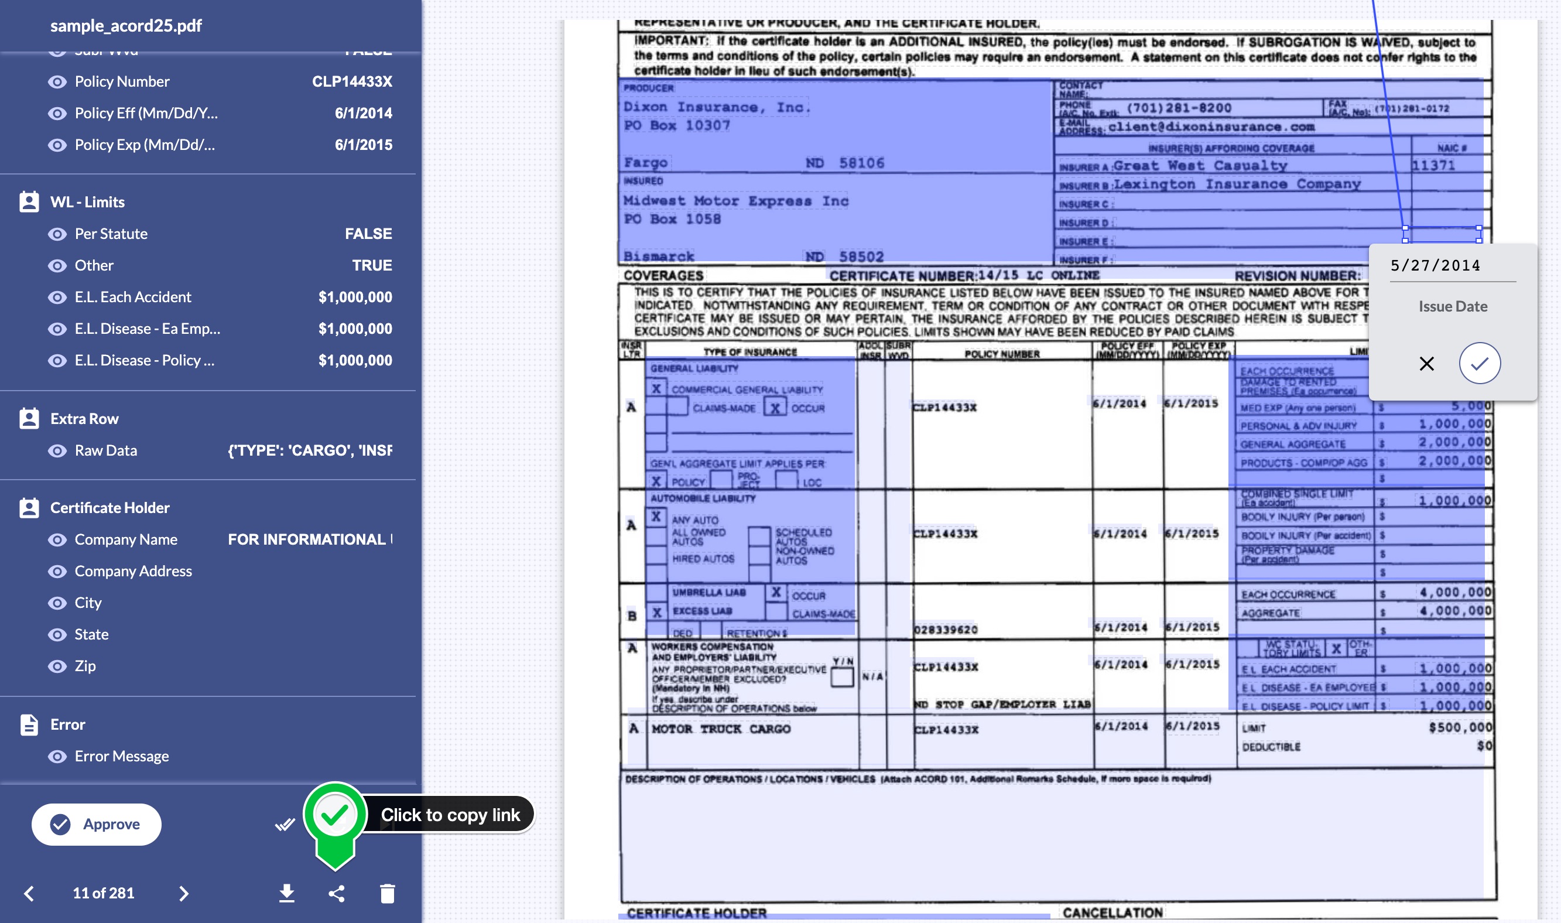
Task: Toggle eye icon beside City field
Action: pos(57,604)
